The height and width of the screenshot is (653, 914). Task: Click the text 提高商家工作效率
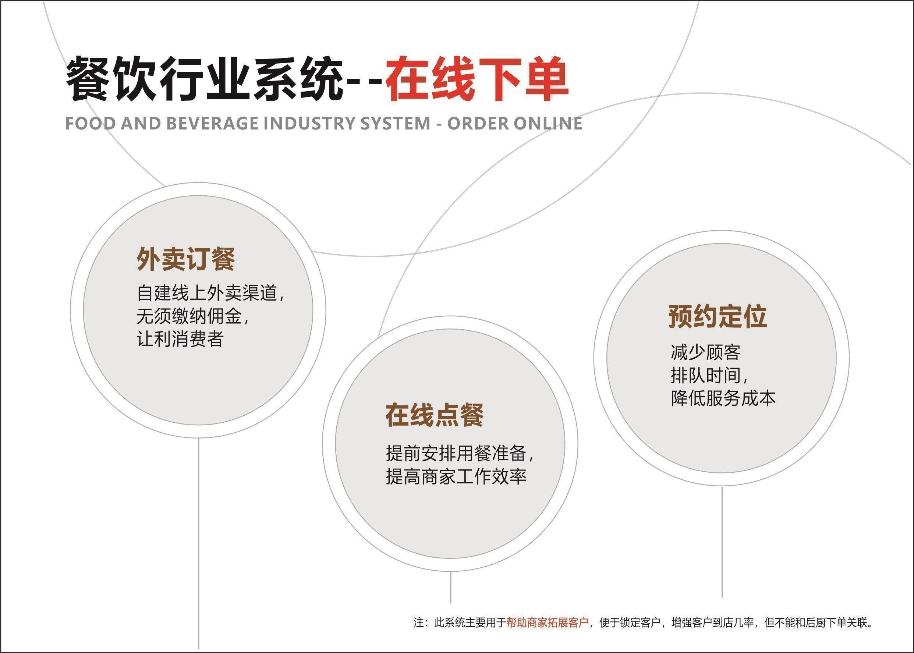(456, 477)
